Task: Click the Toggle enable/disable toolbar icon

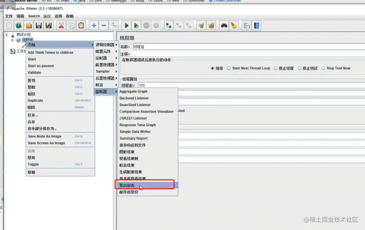Action: pyautogui.click(x=114, y=25)
